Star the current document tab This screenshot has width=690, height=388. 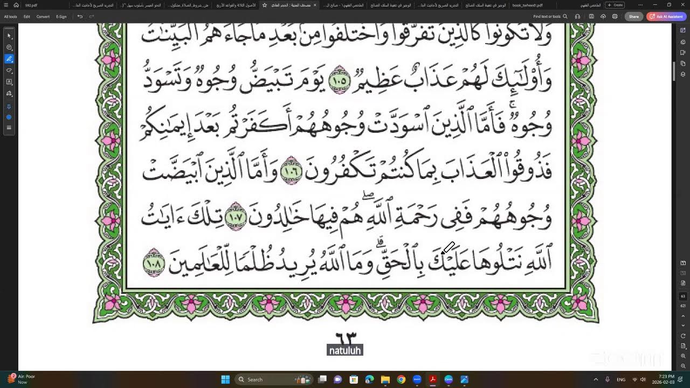(265, 5)
